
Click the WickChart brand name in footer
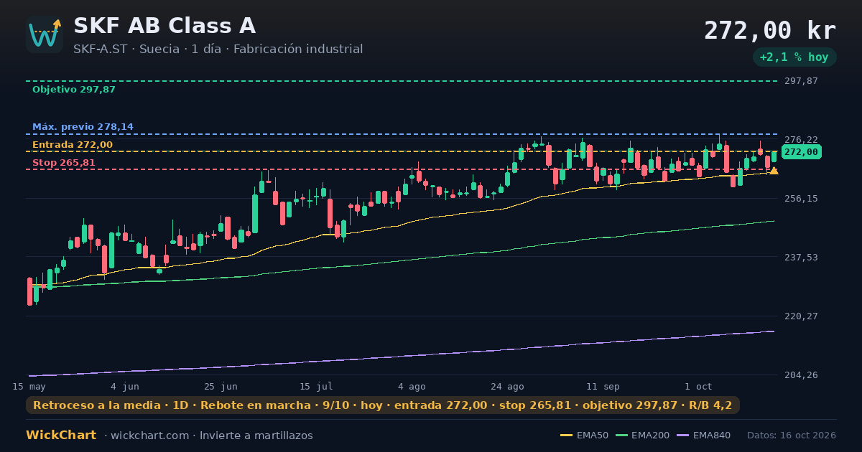pyautogui.click(x=61, y=435)
